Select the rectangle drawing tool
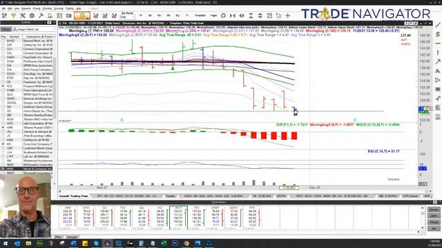 point(438,89)
